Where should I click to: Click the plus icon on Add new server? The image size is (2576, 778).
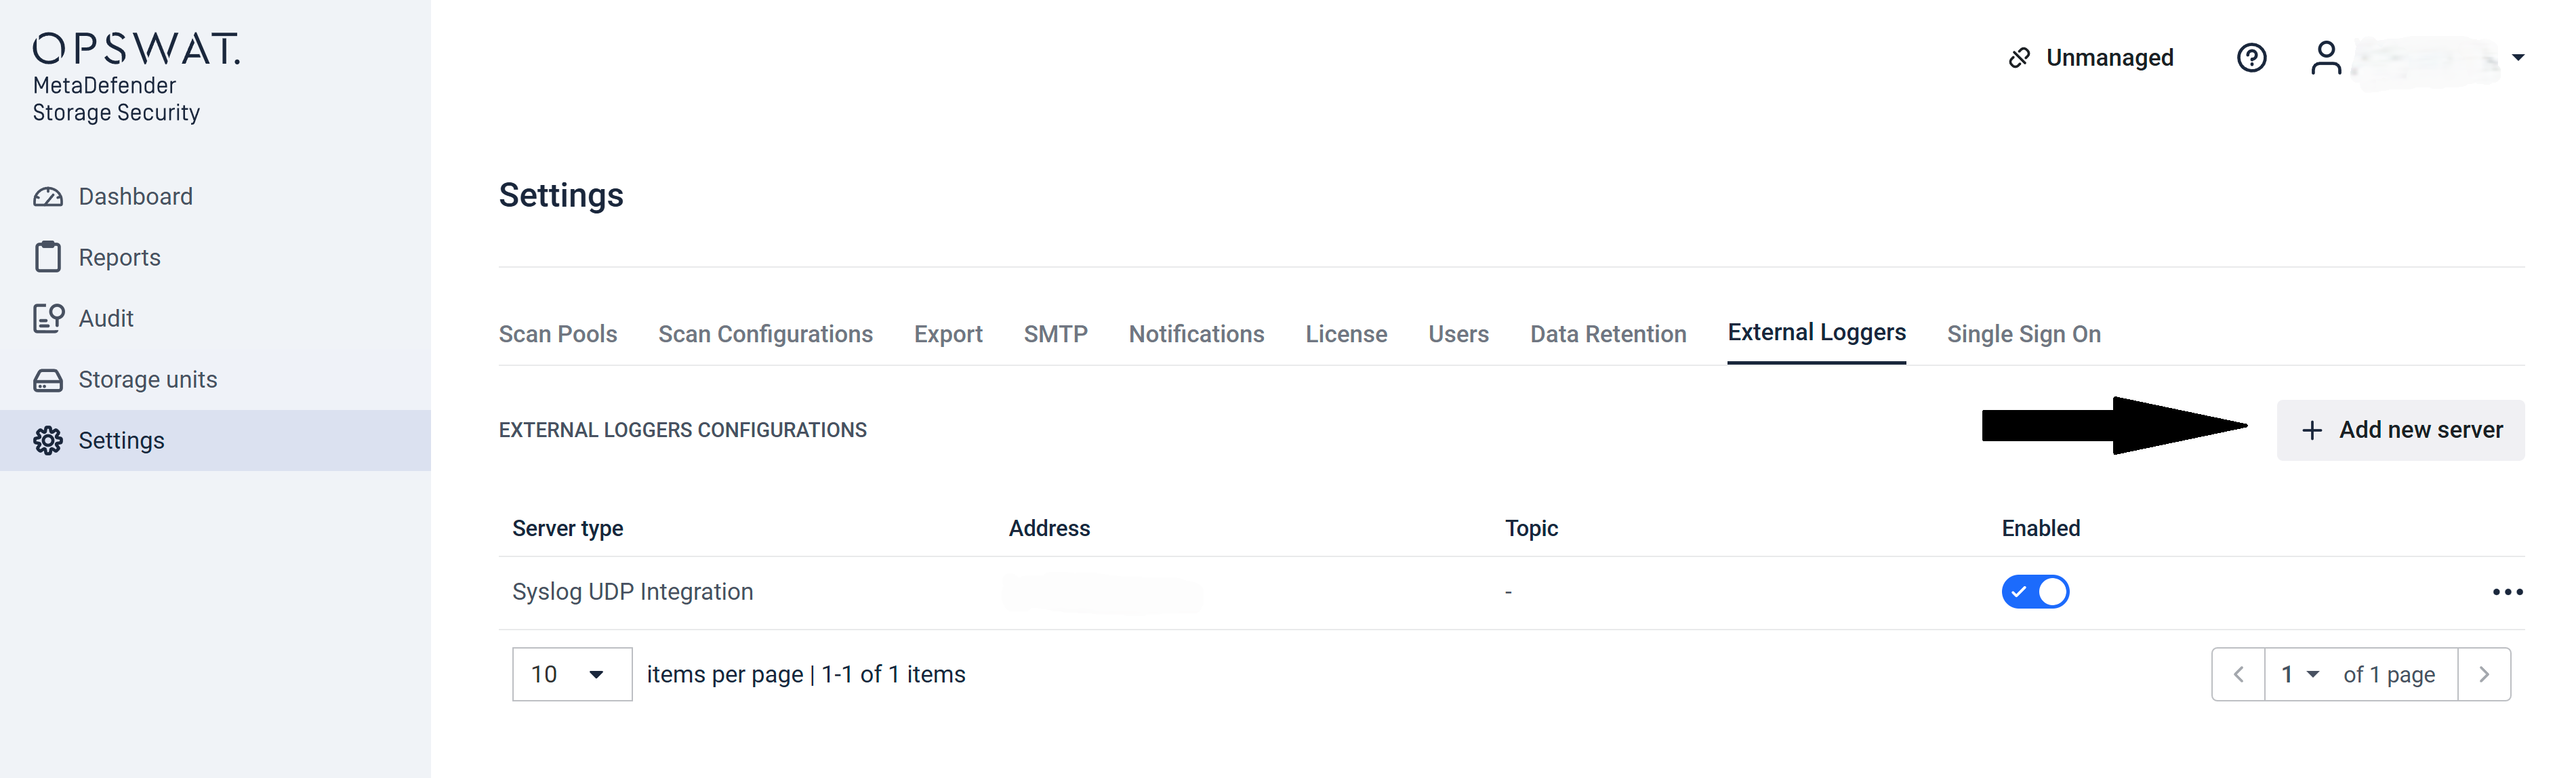[2311, 430]
